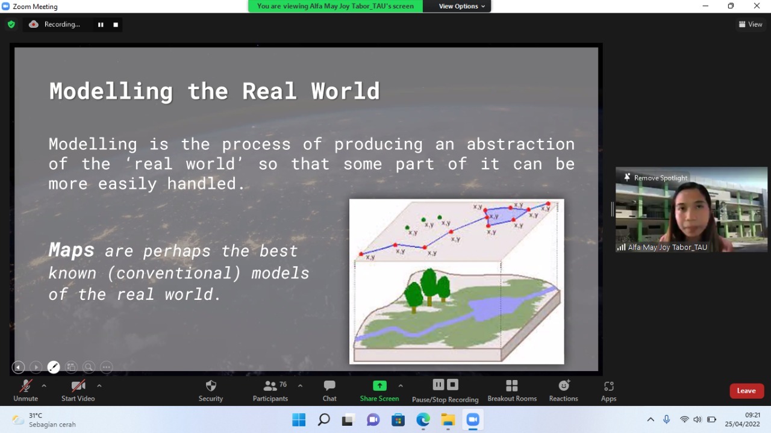The image size is (771, 433).
Task: Expand video options arrow beside Start Video
Action: click(x=99, y=385)
